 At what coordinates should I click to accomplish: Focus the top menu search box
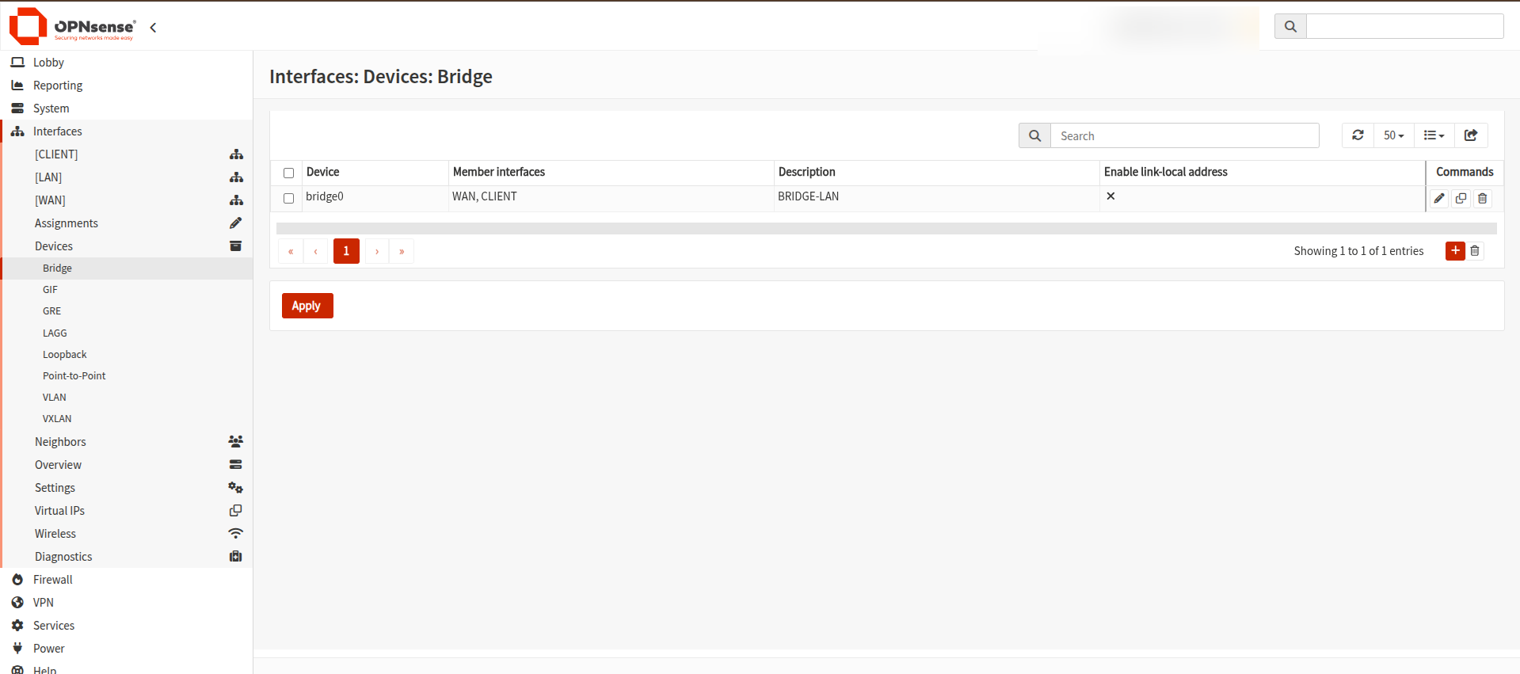point(1405,26)
